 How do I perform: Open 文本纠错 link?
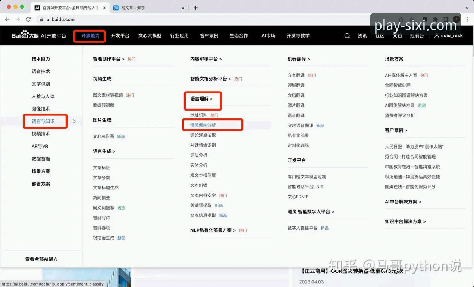coord(199,185)
